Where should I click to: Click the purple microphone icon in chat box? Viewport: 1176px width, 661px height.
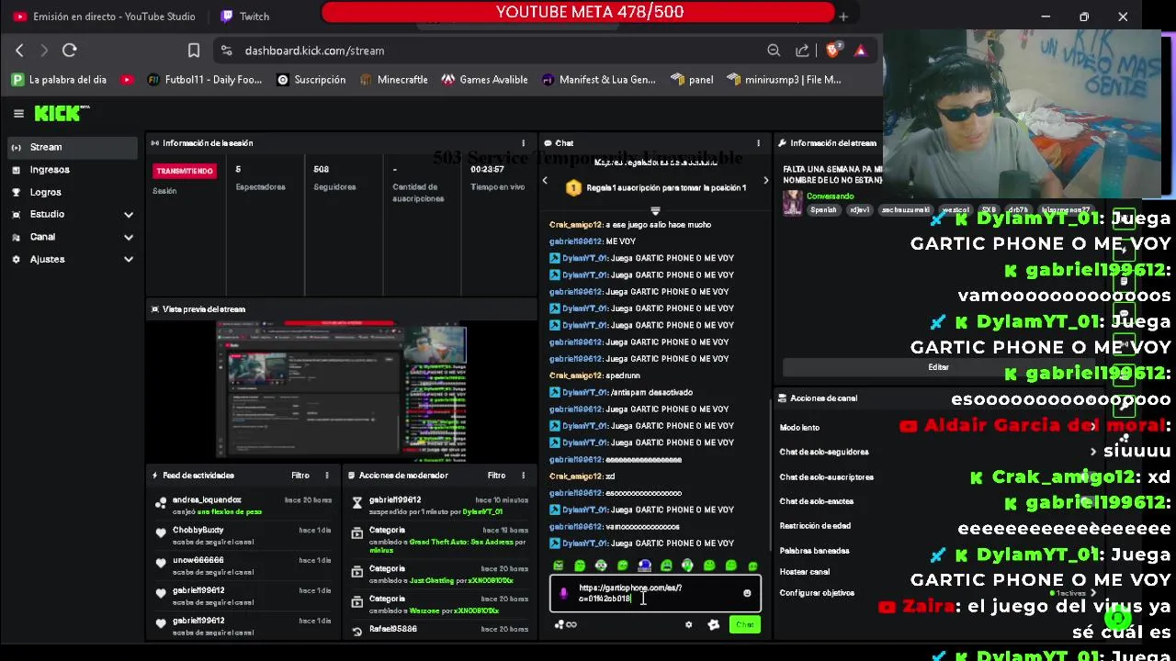[x=563, y=593]
